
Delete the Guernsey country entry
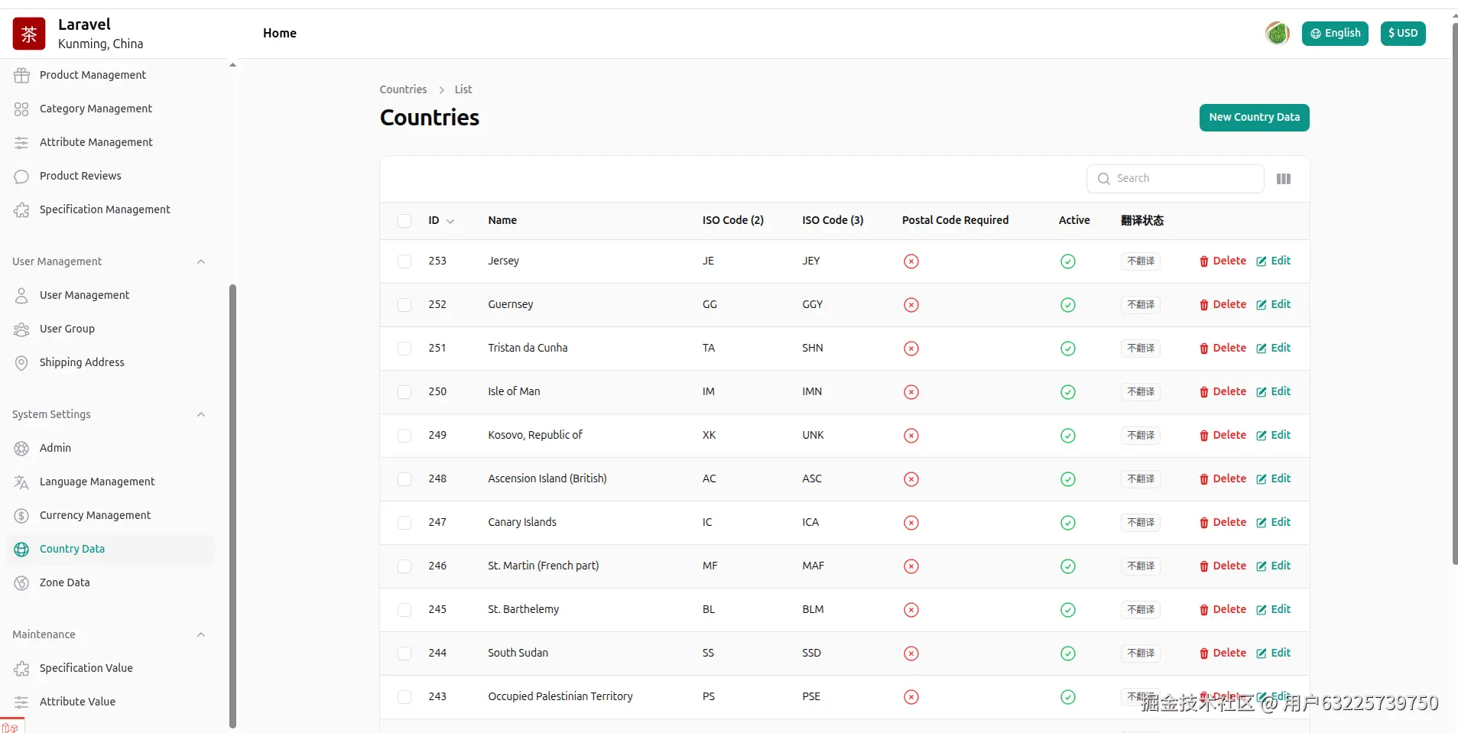tap(1223, 304)
